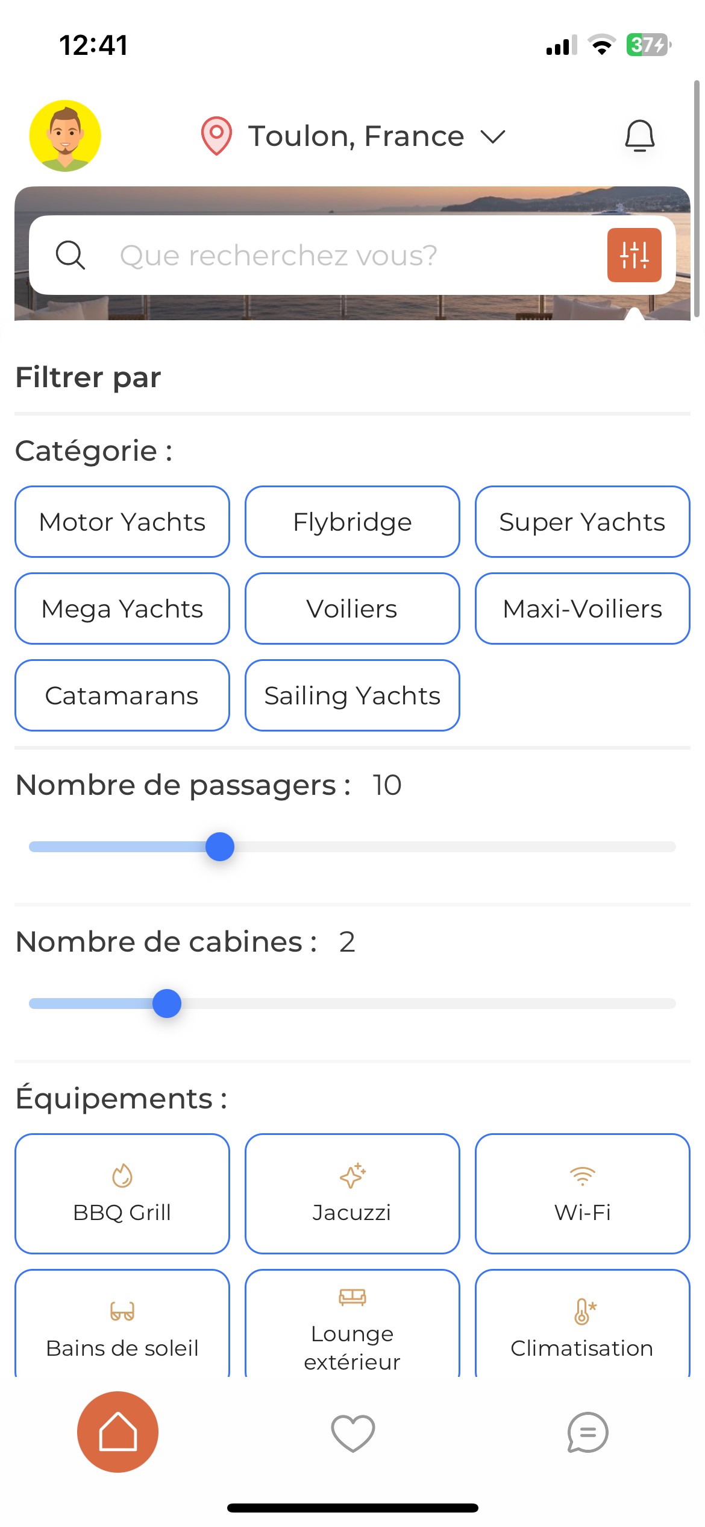This screenshot has width=705, height=1527.
Task: Select the Super Yachts category
Action: (x=582, y=522)
